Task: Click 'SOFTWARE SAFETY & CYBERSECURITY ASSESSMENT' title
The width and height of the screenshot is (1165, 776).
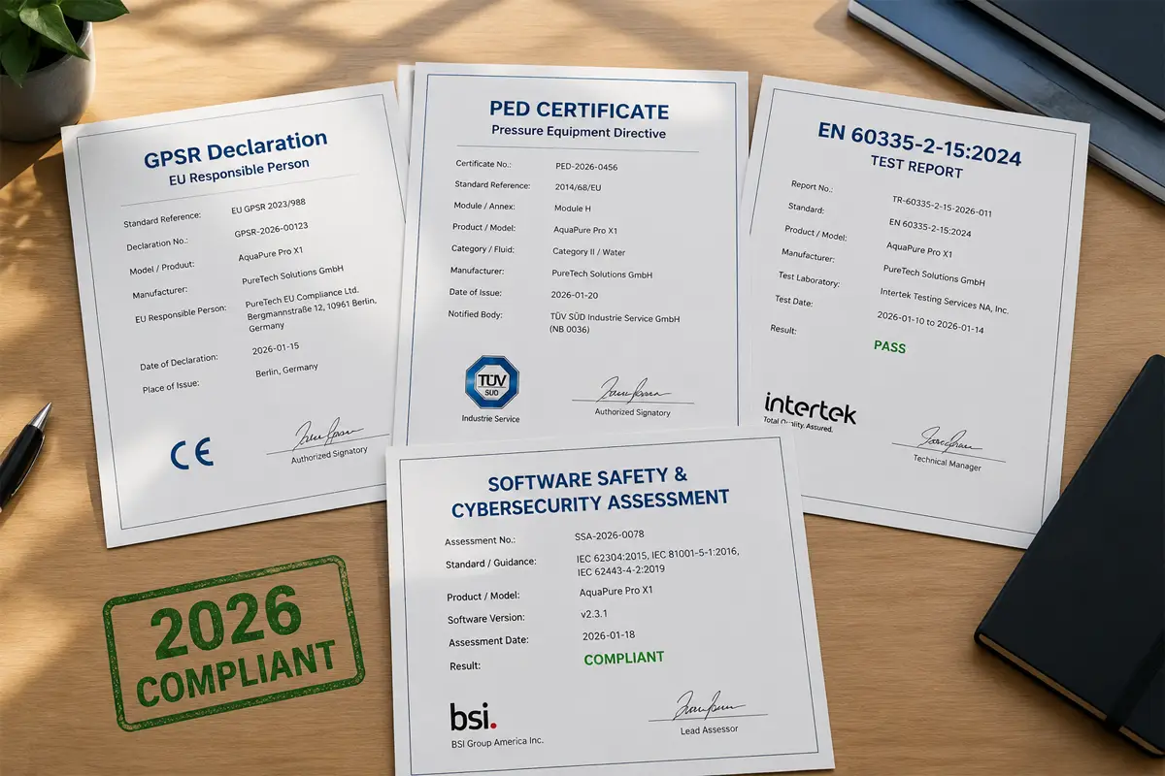Action: point(590,490)
